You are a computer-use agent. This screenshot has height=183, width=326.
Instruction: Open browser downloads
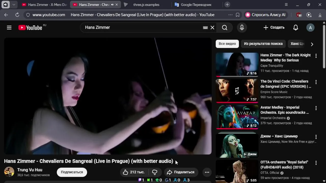320,15
